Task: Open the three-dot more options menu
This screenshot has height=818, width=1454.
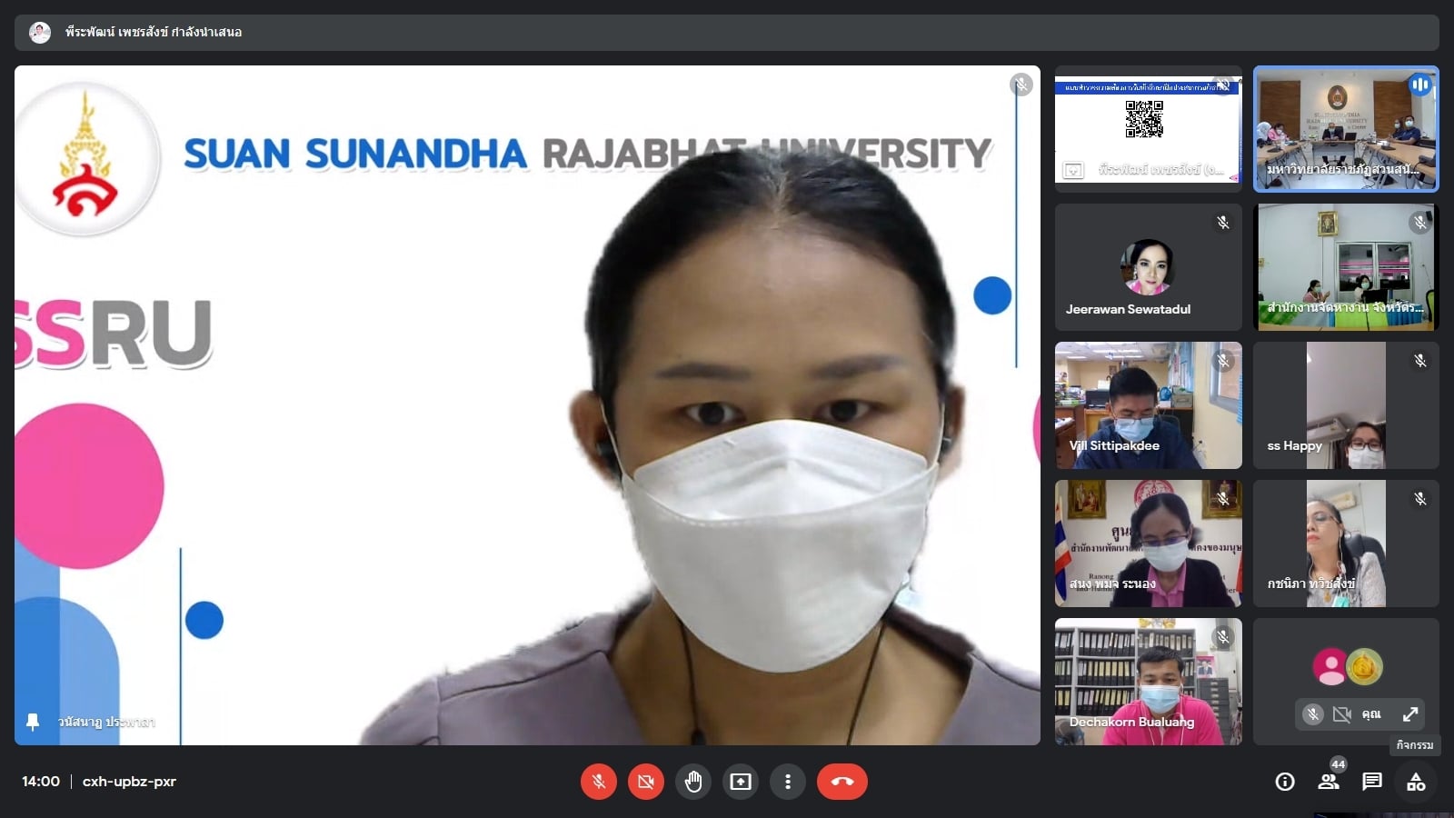Action: 787,782
